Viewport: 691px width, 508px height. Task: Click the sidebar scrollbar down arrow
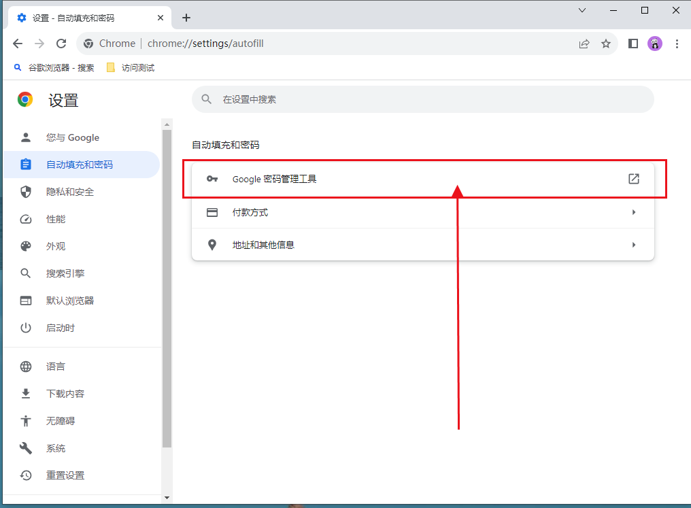(x=167, y=498)
